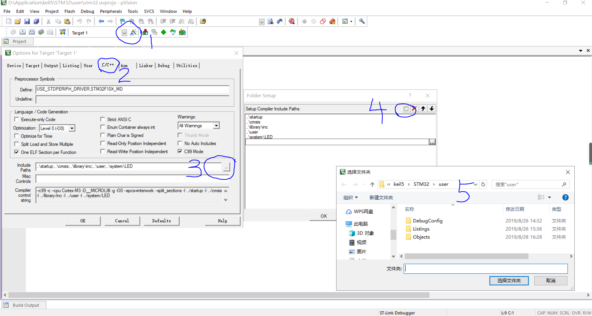
Task: Click the Rebuild all target files icon
Action: [x=32, y=32]
